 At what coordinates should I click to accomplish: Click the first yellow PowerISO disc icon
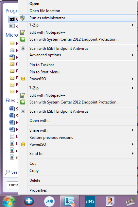tap(23, 79)
